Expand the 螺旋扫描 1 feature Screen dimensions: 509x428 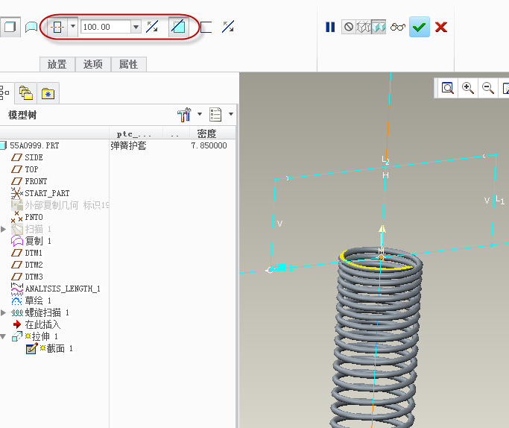4,312
